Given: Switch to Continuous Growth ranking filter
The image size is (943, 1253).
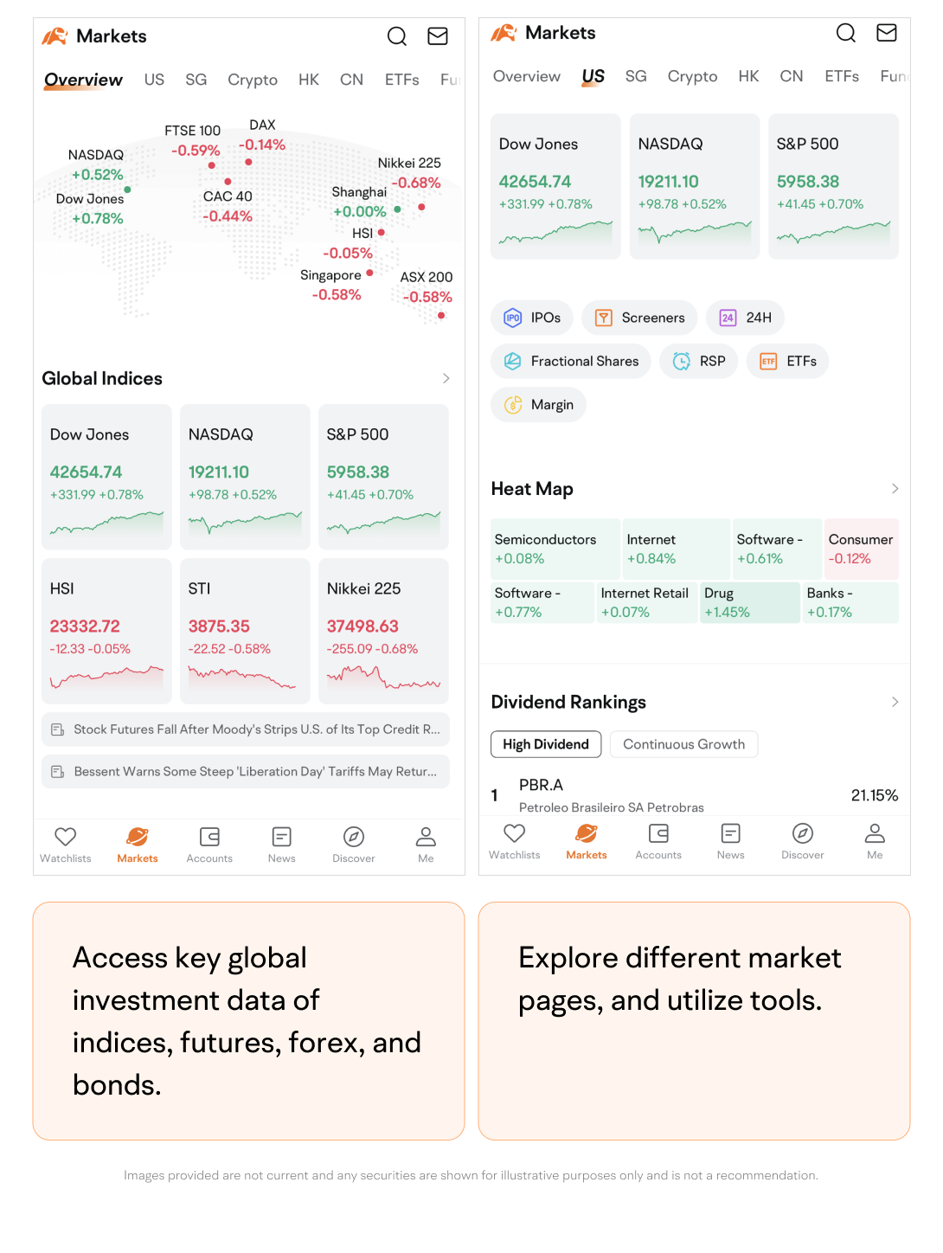Looking at the screenshot, I should (x=683, y=744).
